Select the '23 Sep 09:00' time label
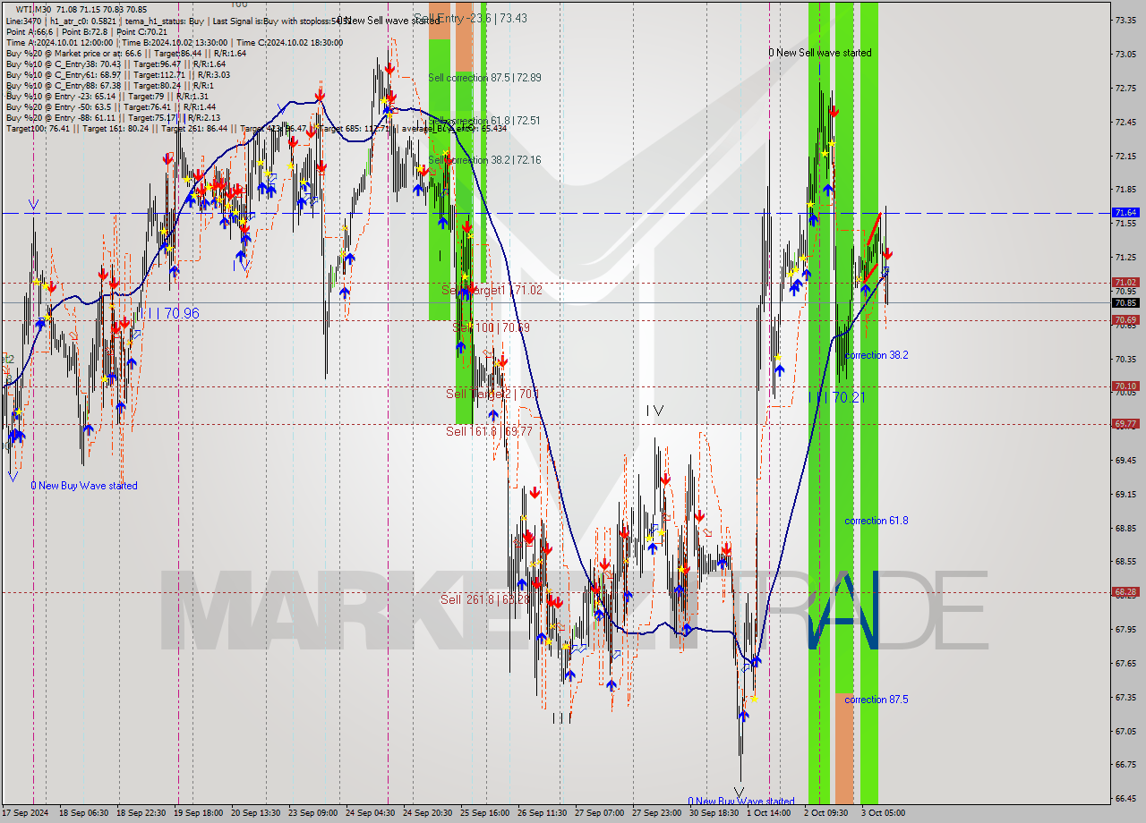Image resolution: width=1146 pixels, height=823 pixels. pyautogui.click(x=312, y=813)
